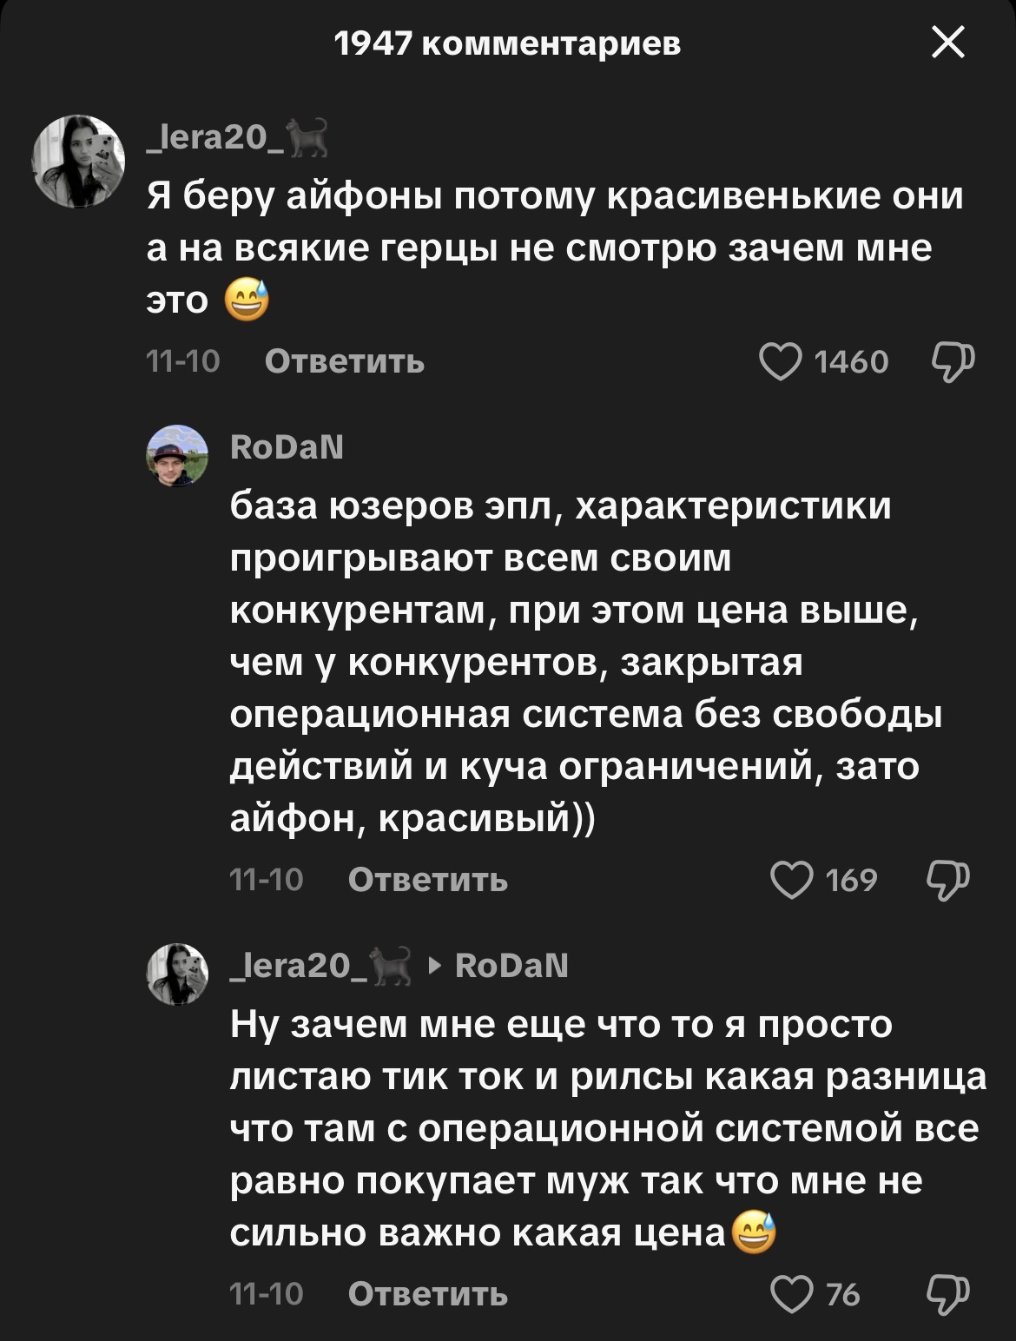Tap Ответить under the last reply
The width and height of the screenshot is (1016, 1341).
pyautogui.click(x=427, y=1295)
